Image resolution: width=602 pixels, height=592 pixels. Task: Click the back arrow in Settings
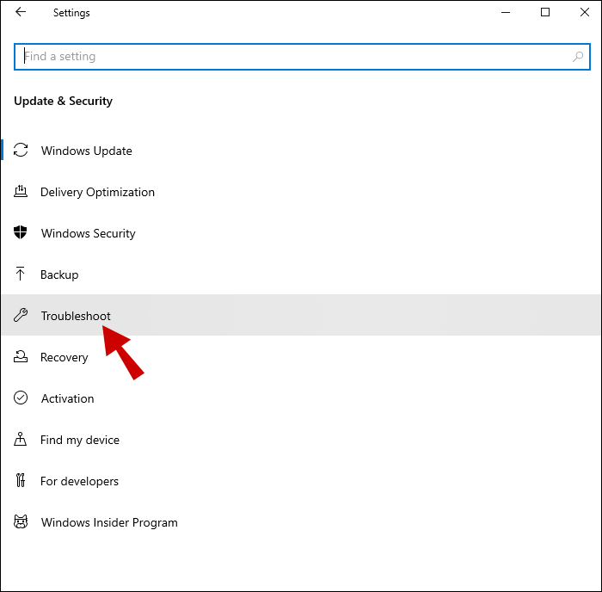tap(21, 13)
